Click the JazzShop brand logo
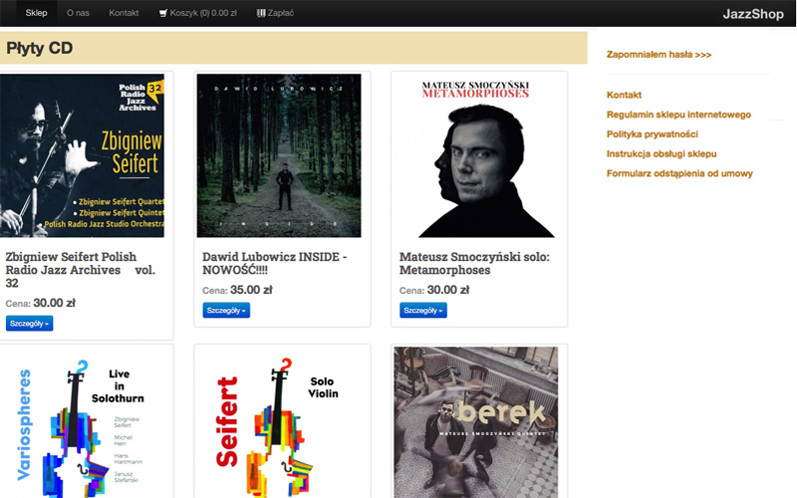The height and width of the screenshot is (498, 797). click(753, 14)
